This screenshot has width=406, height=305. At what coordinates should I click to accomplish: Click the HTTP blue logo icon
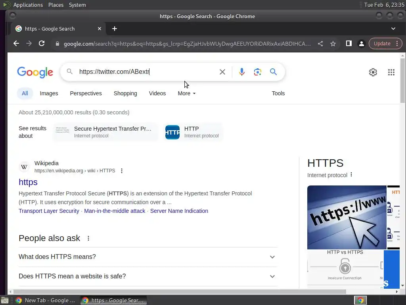pyautogui.click(x=172, y=132)
